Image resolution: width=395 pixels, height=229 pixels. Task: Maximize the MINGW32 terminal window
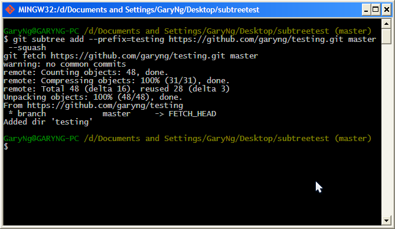pos(376,10)
